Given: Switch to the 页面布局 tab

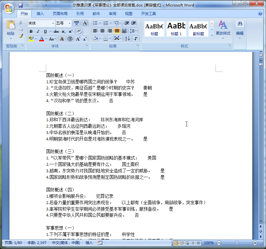Looking at the screenshot, I should pos(60,13).
